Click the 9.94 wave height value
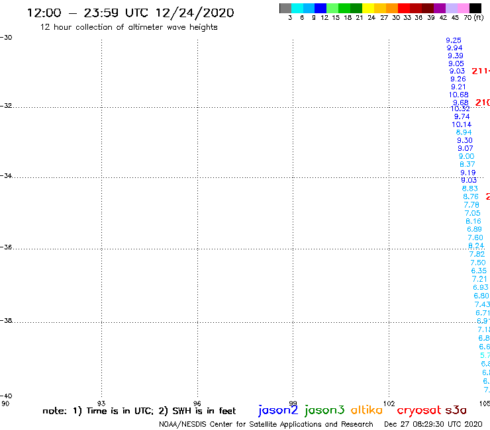The height and width of the screenshot is (430, 490). tap(454, 48)
